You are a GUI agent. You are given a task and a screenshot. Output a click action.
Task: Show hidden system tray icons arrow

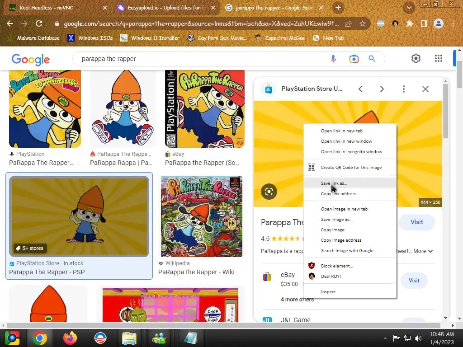(385, 338)
